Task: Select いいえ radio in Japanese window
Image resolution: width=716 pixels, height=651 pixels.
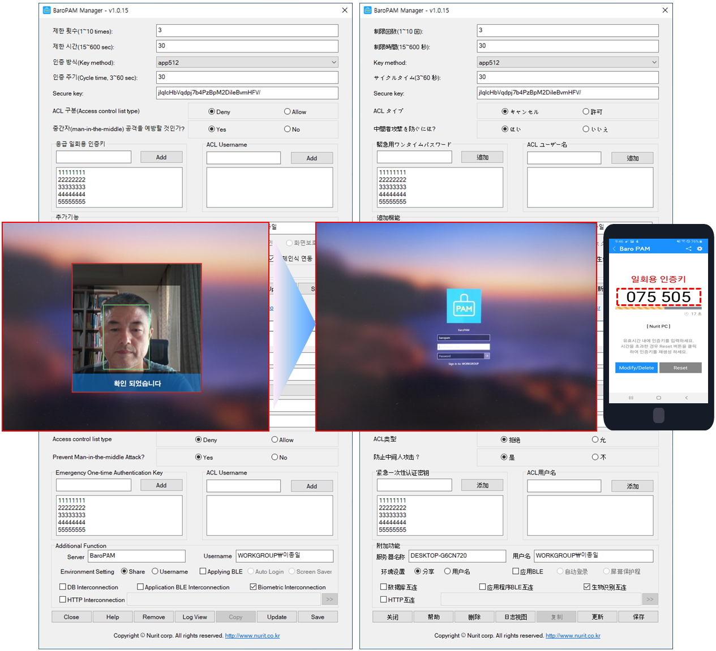Action: tap(586, 130)
